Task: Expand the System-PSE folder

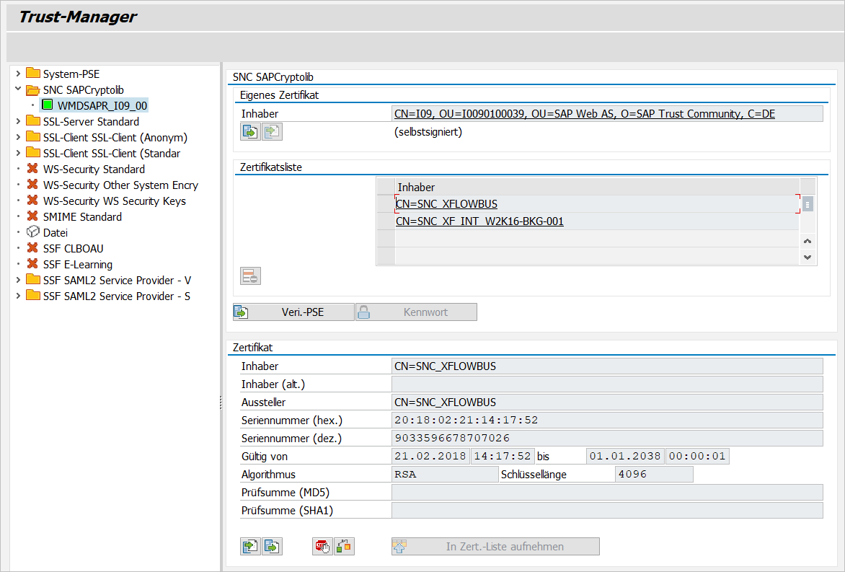Action: [18, 74]
